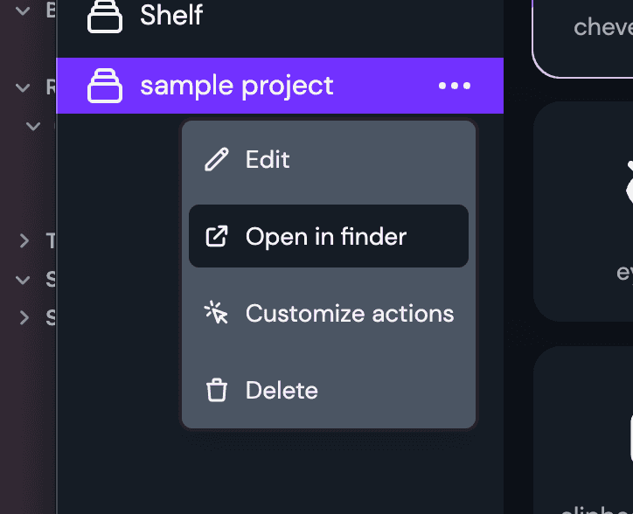This screenshot has width=633, height=514.
Task: Open the three-dot menu on sample project
Action: point(455,86)
